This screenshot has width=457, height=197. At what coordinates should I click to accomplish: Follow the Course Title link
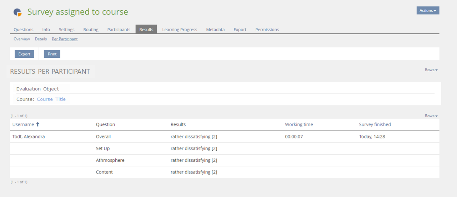click(x=51, y=99)
